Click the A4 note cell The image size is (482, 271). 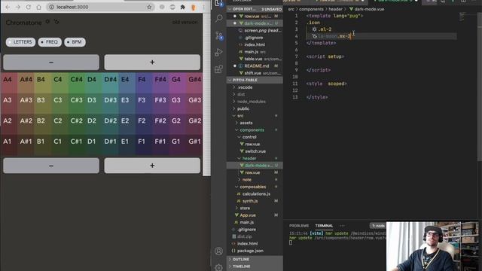9,83
